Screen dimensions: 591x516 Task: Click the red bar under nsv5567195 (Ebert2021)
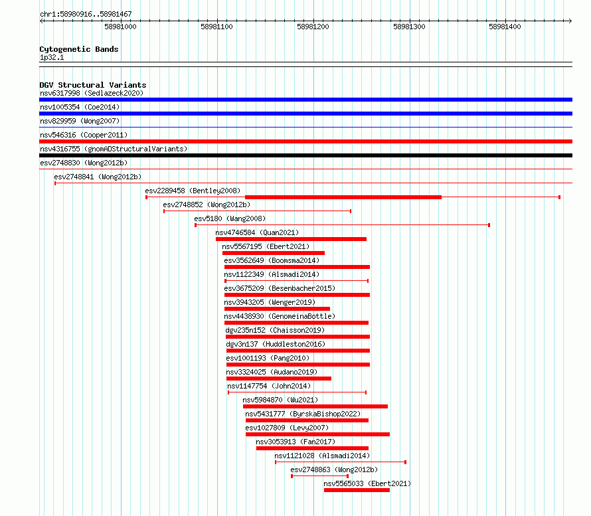(274, 253)
